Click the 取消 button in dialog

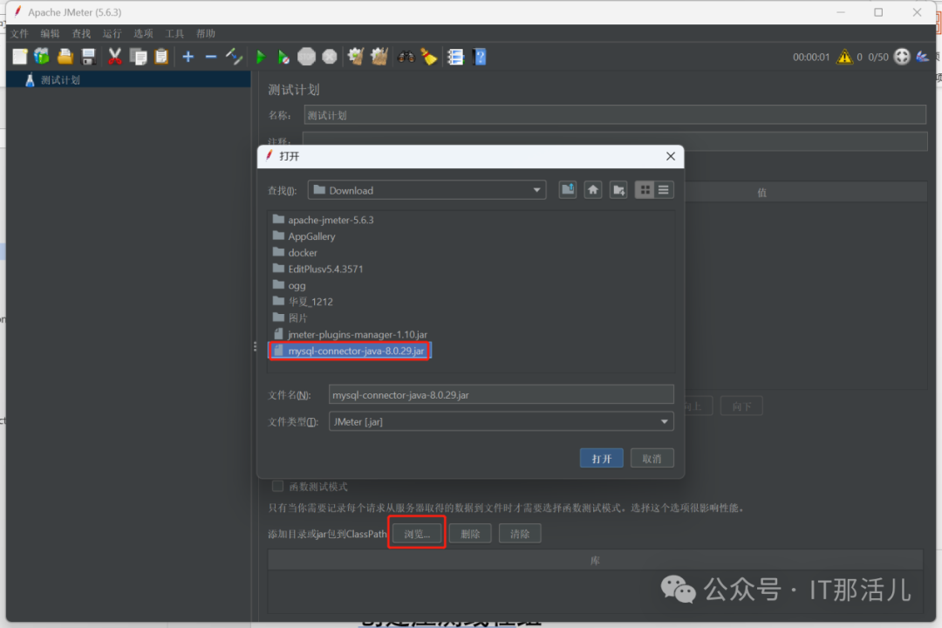coord(652,459)
